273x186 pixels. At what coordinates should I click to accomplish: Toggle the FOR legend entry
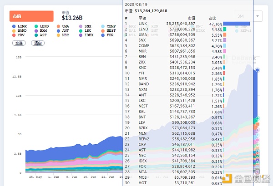click(x=107, y=35)
